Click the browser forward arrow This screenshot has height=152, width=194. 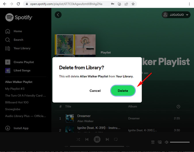coord(11,4)
